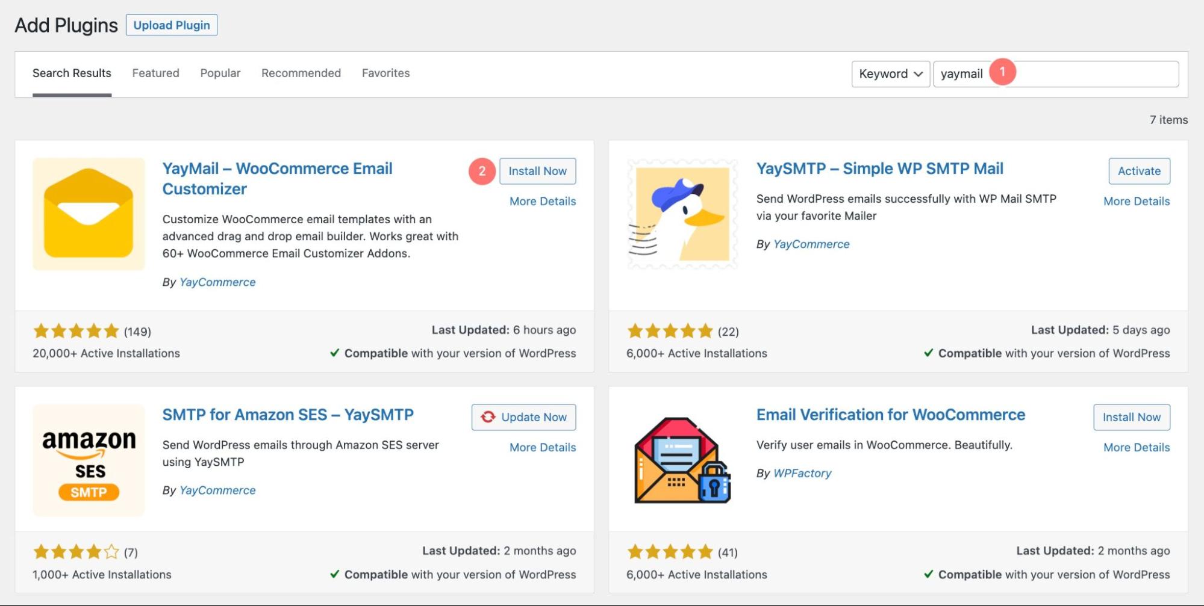Click the '7 items' results count

[x=1168, y=120]
